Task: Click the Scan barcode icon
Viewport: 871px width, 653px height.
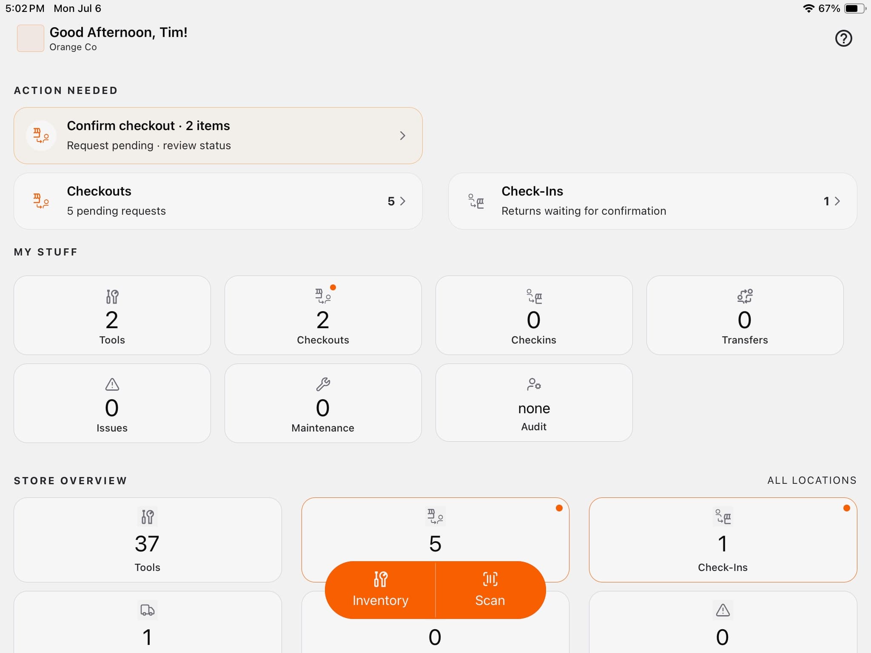Action: coord(490,579)
